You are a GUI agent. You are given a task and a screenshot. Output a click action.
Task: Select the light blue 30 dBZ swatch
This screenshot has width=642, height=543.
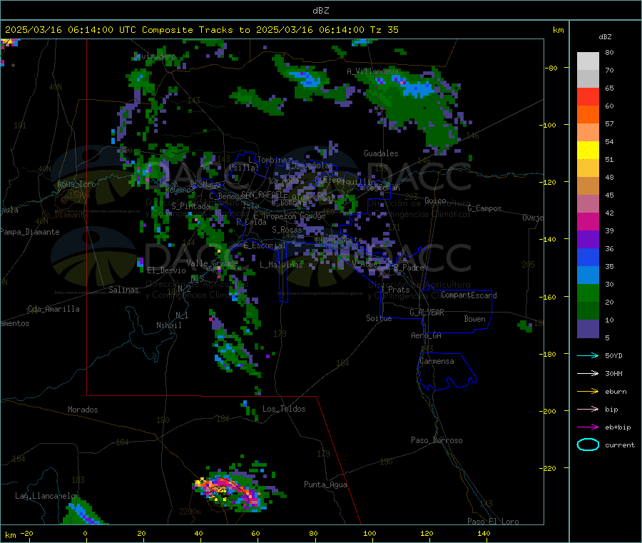[588, 275]
